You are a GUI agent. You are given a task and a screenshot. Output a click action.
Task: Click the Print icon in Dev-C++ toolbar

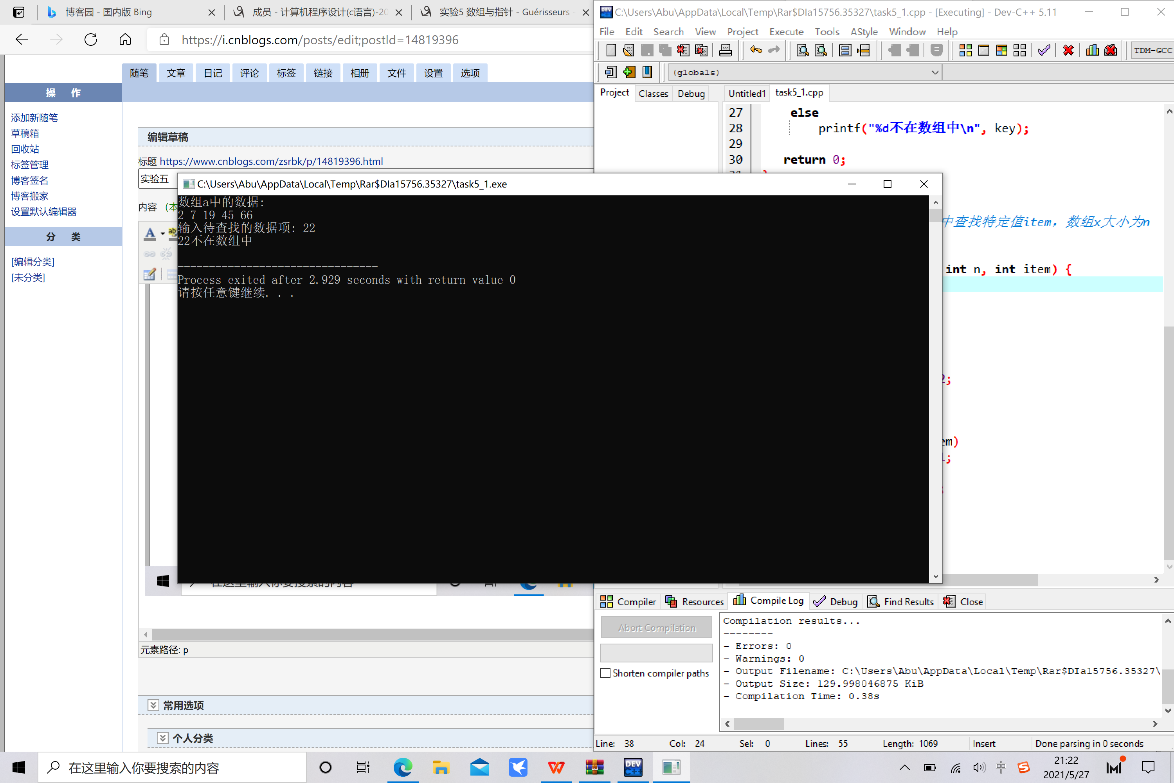coord(725,50)
